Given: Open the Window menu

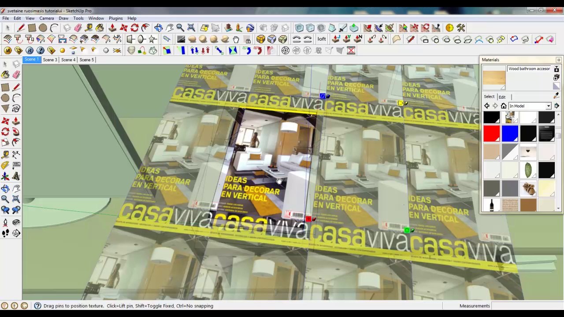Looking at the screenshot, I should (96, 18).
